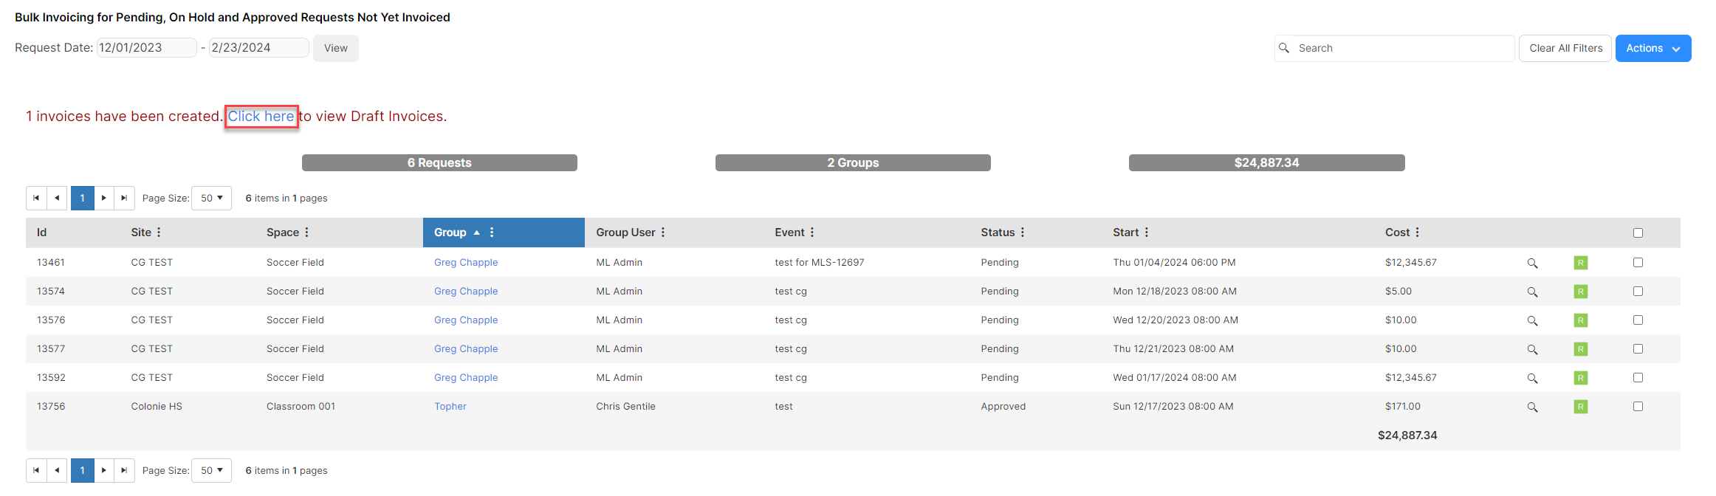Sort by Status column header
1716x496 pixels.
(998, 232)
